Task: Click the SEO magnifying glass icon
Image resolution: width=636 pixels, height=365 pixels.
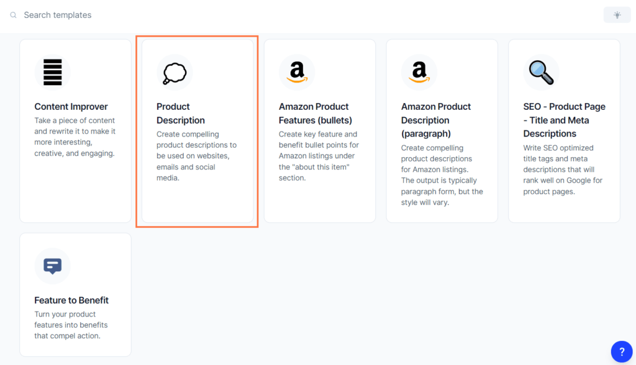Action: point(541,73)
